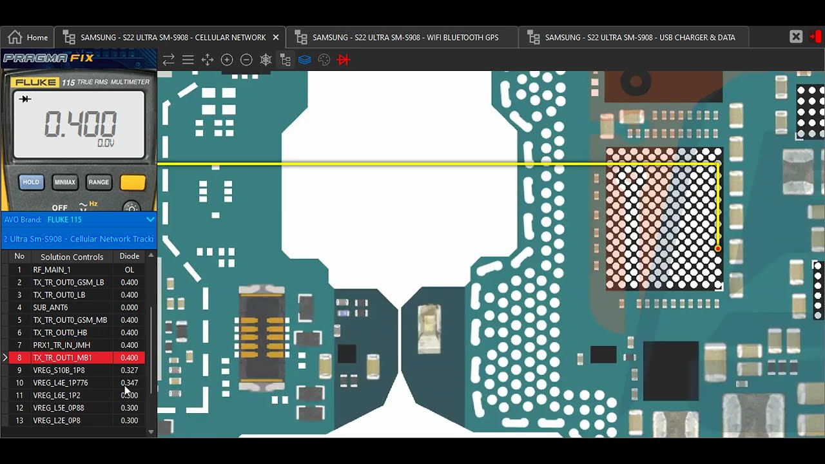
Task: Toggle the hierarchy tree panel icon
Action: click(285, 60)
